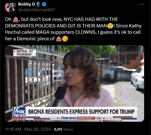Play the Fox News video thumbnail
This screenshot has width=151, height=135.
[x=75, y=83]
